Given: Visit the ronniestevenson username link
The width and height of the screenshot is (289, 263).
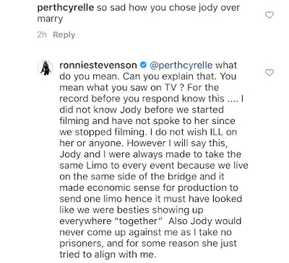Looking at the screenshot, I should (x=98, y=65).
